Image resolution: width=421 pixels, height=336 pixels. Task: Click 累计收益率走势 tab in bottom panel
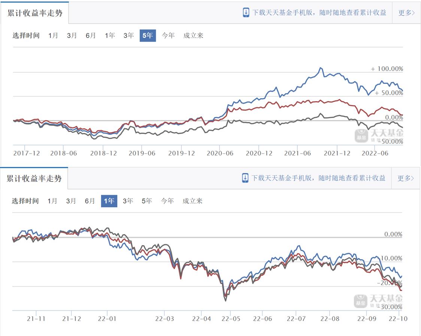(x=34, y=178)
